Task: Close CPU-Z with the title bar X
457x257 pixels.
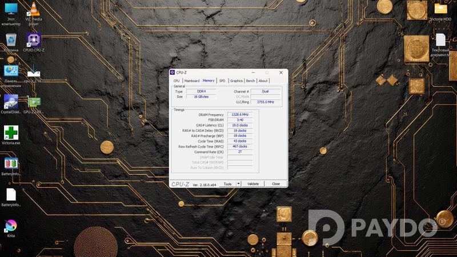Action: click(x=281, y=73)
